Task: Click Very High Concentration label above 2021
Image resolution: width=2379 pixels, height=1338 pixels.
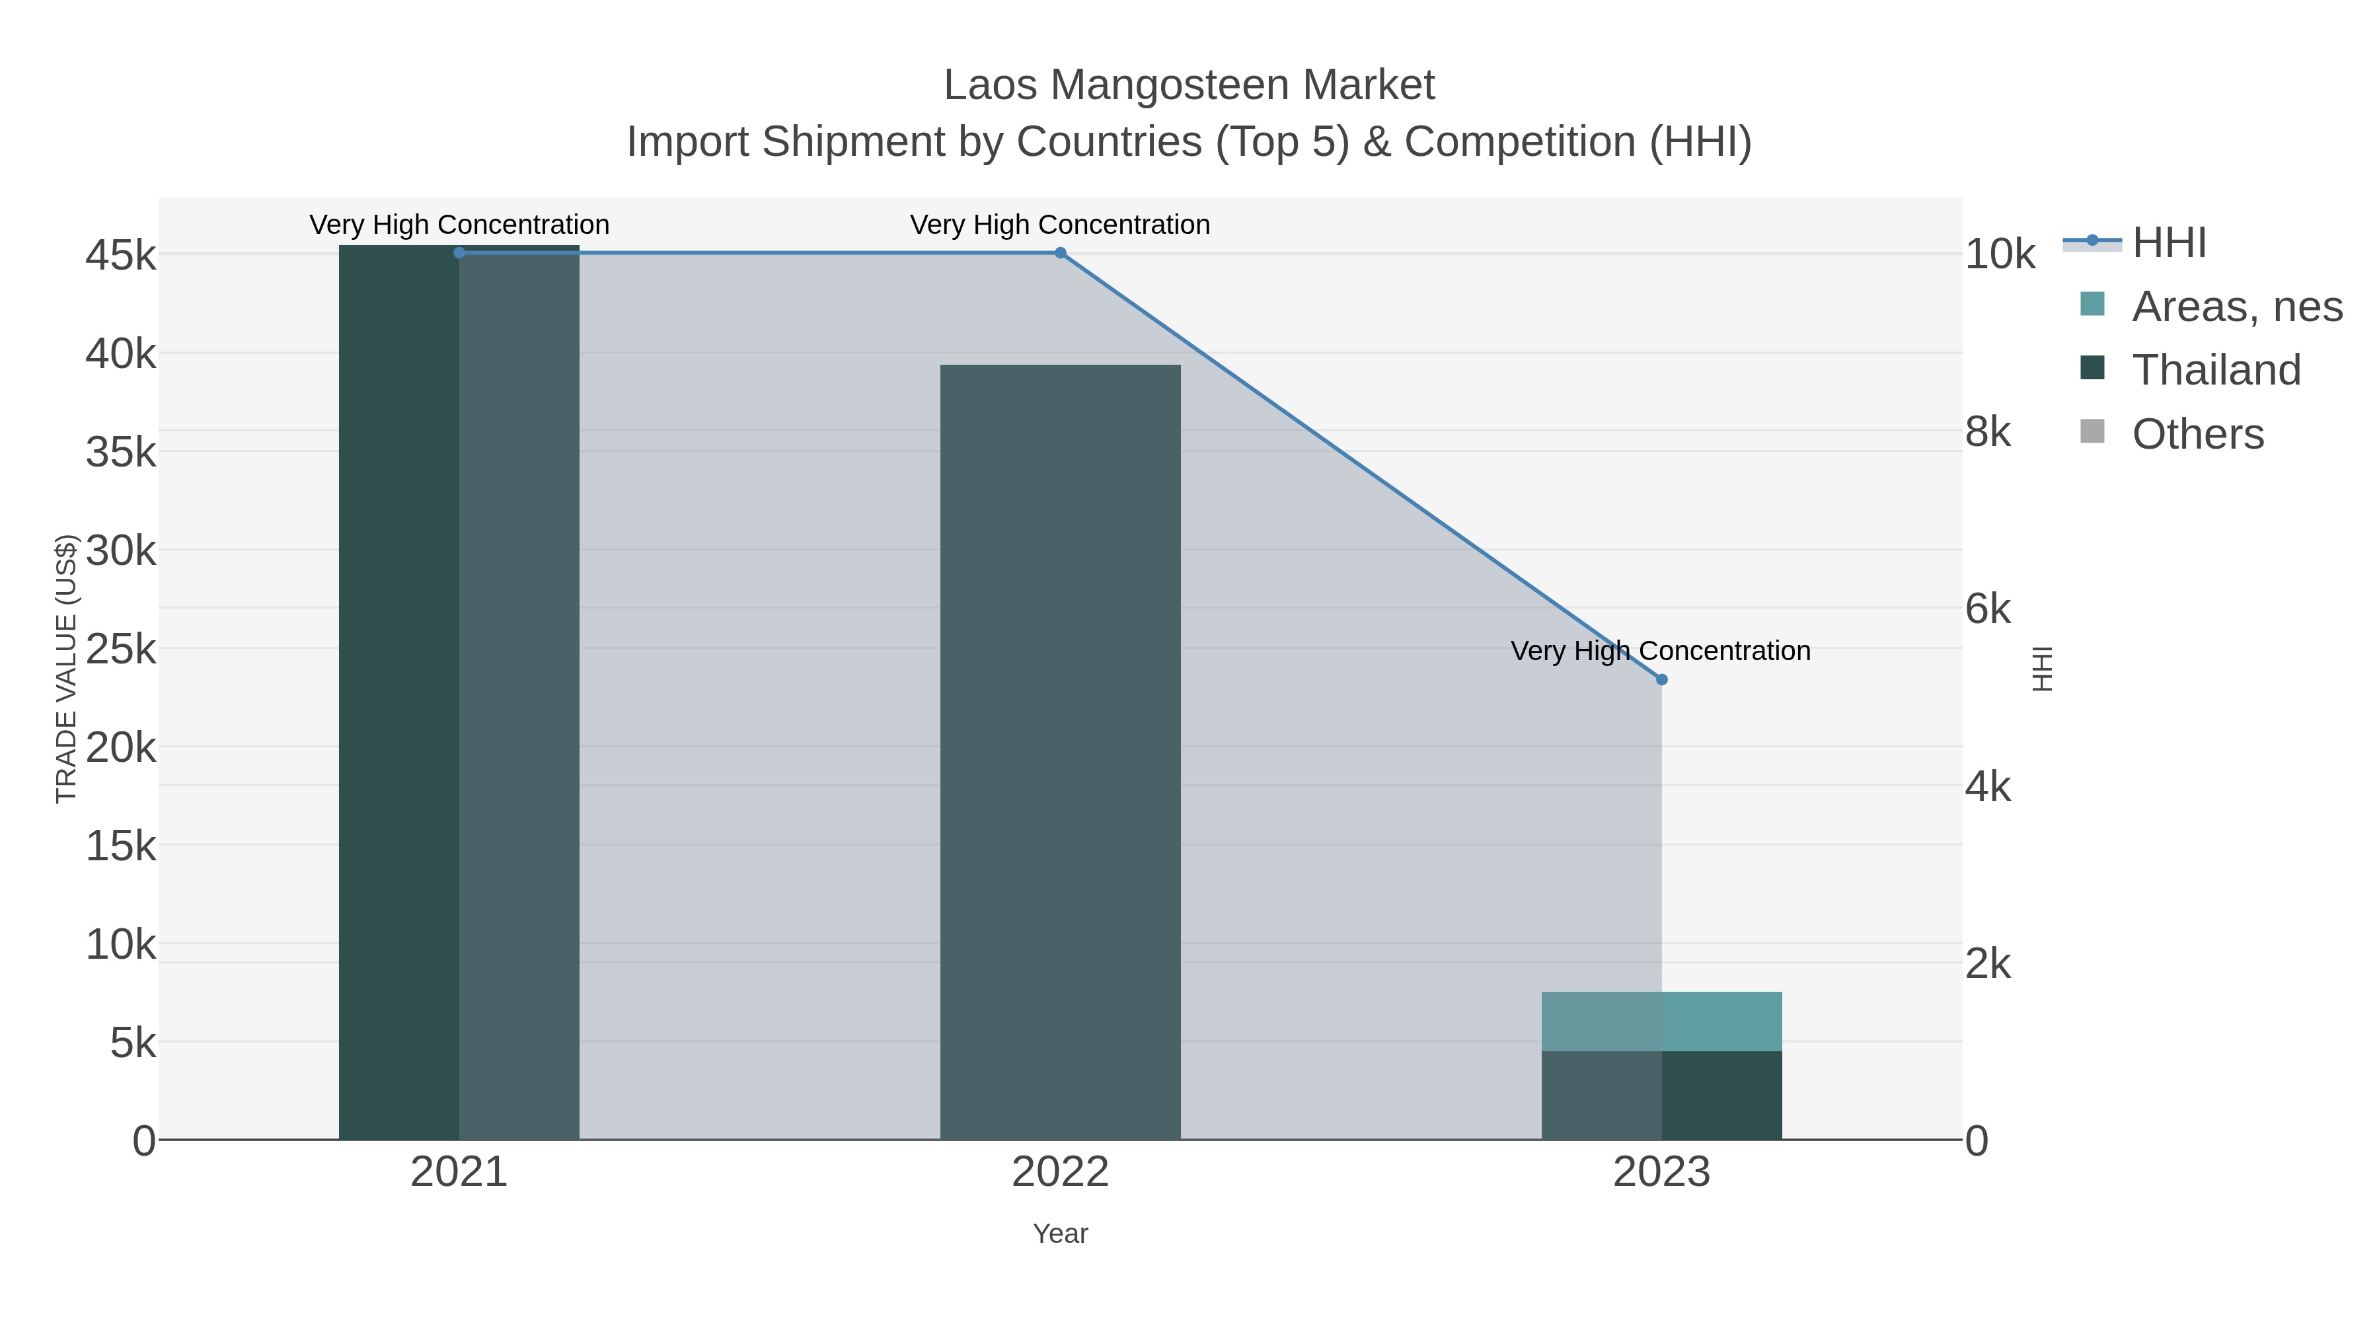Action: coord(459,225)
